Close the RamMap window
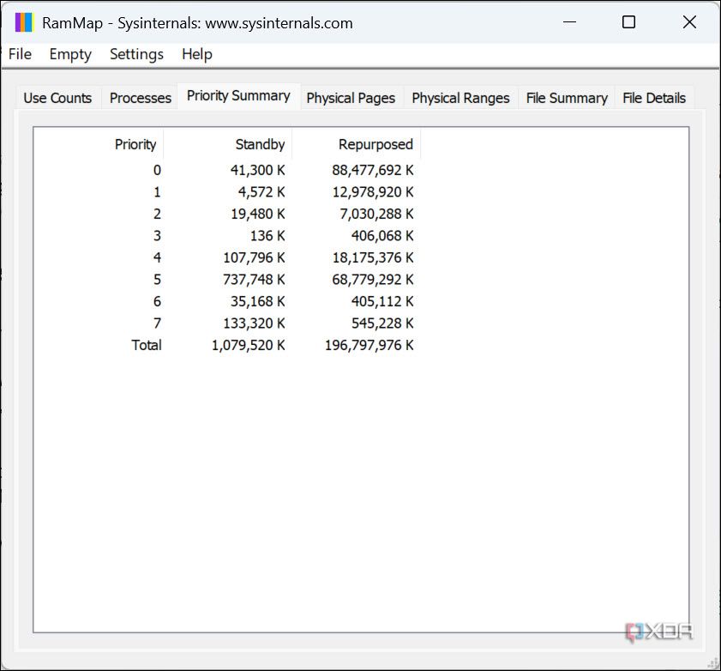 tap(689, 22)
